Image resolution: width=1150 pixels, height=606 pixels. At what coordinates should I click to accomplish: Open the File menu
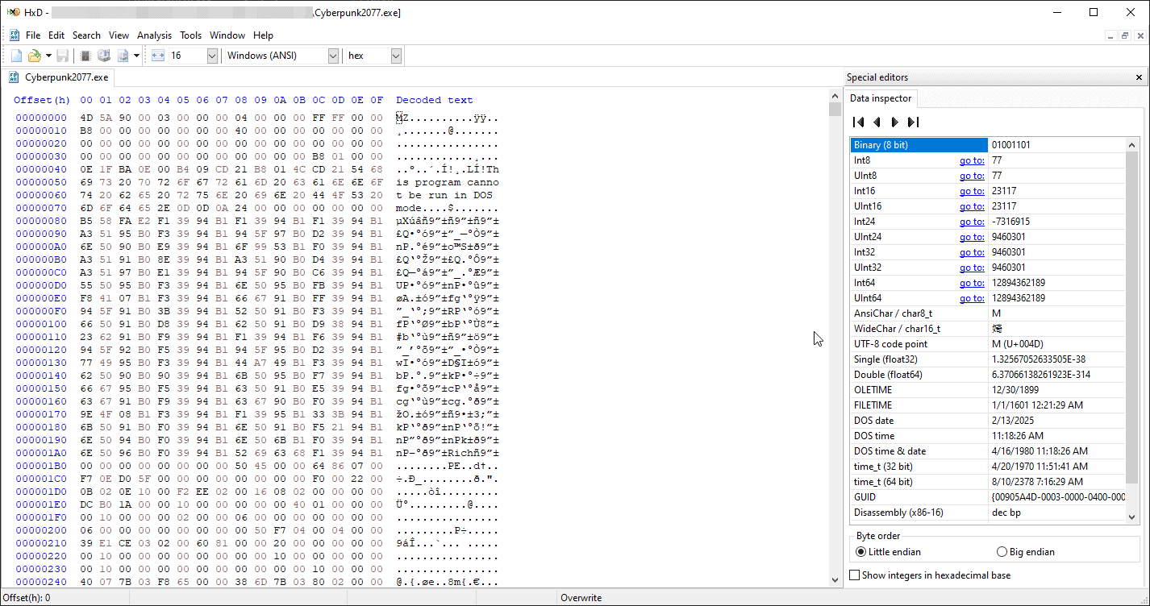point(33,35)
